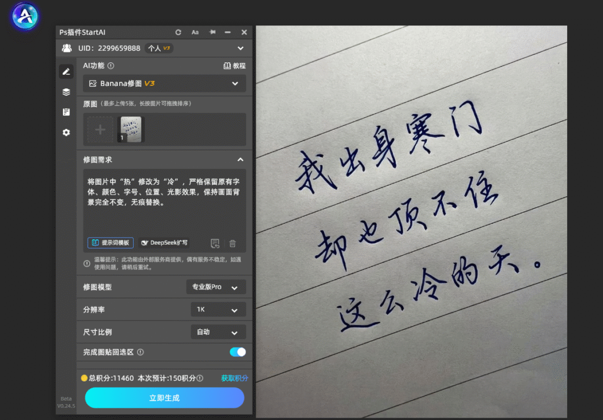Open the layers sidebar icon
The image size is (603, 420).
pos(67,92)
